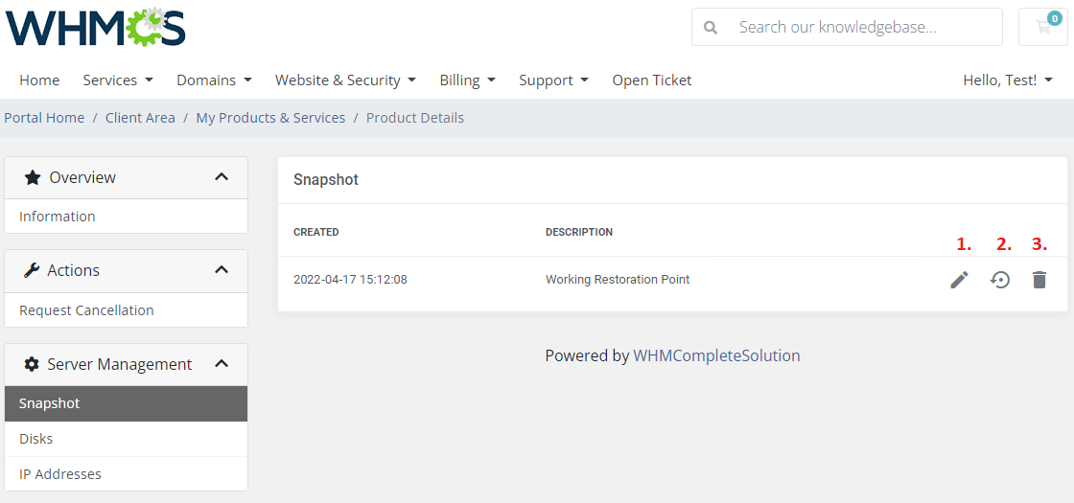Open the Domains dropdown menu
1074x503 pixels.
(215, 80)
